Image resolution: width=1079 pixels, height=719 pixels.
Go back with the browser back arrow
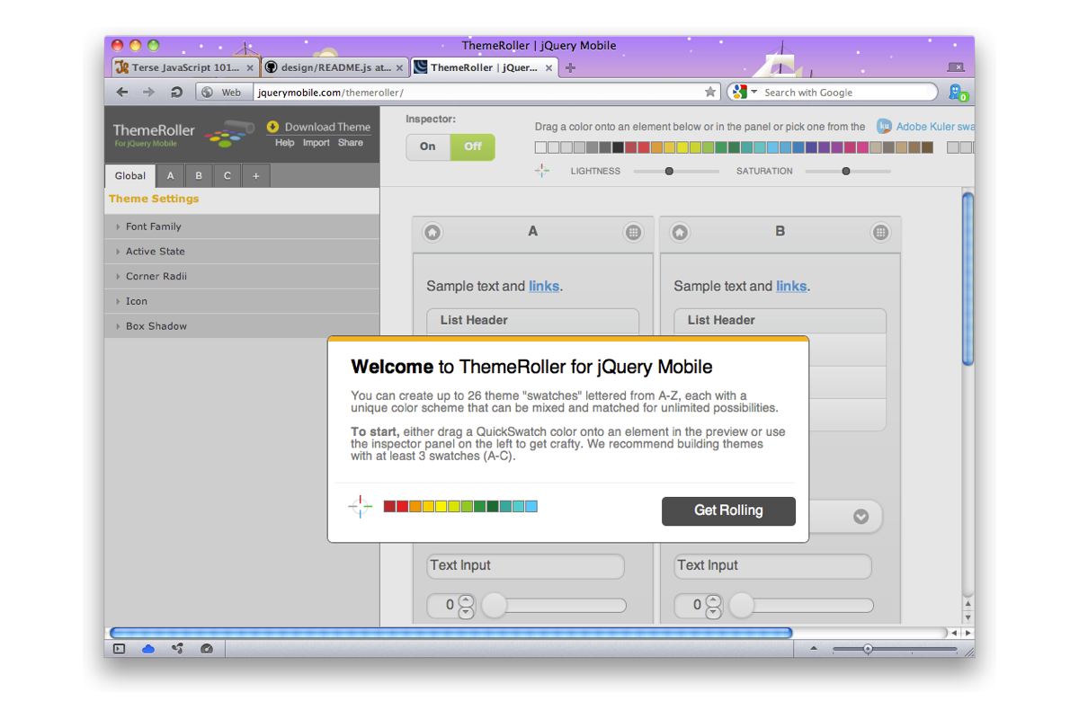tap(123, 92)
